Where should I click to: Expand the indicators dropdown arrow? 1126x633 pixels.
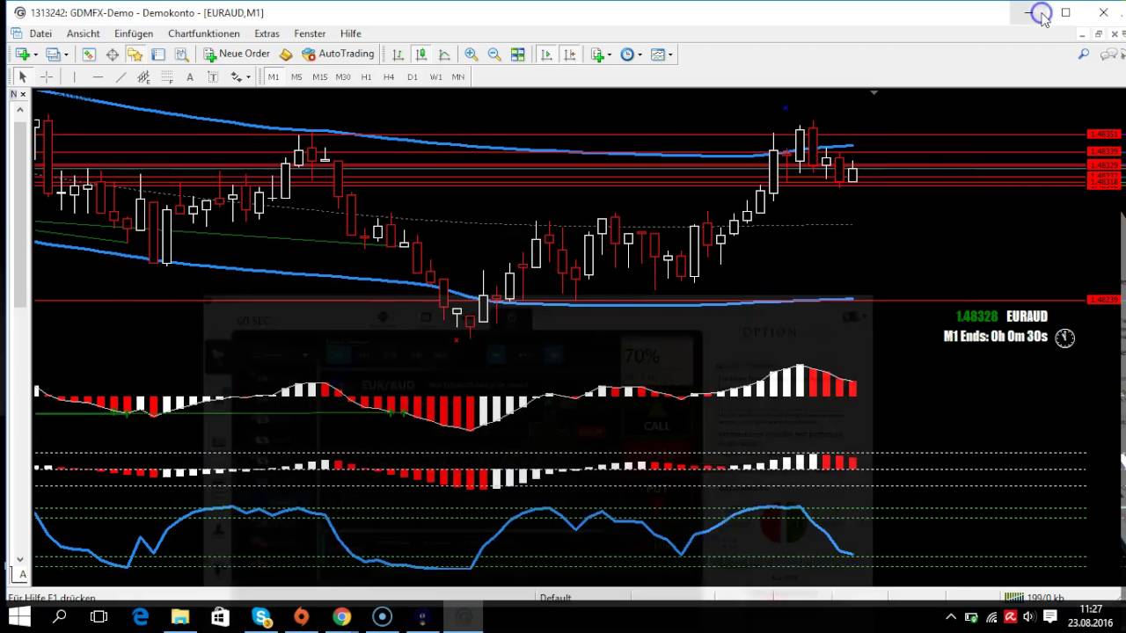point(609,55)
